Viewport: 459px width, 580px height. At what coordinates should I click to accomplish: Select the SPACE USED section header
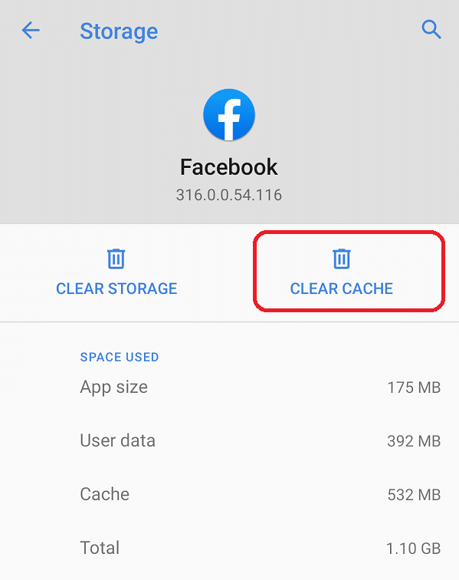pyautogui.click(x=120, y=357)
